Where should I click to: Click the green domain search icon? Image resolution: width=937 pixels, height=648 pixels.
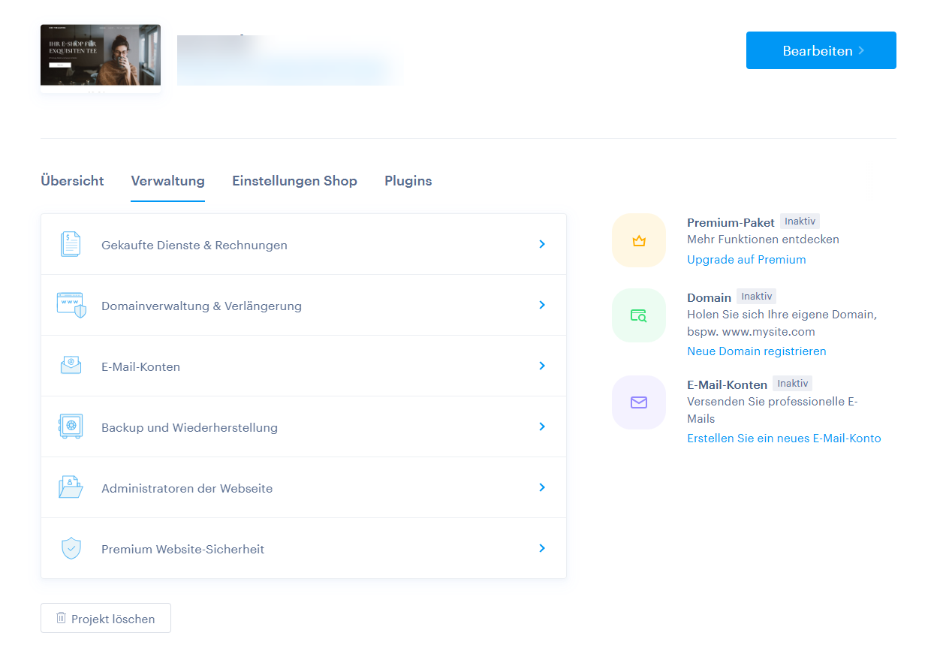(639, 315)
